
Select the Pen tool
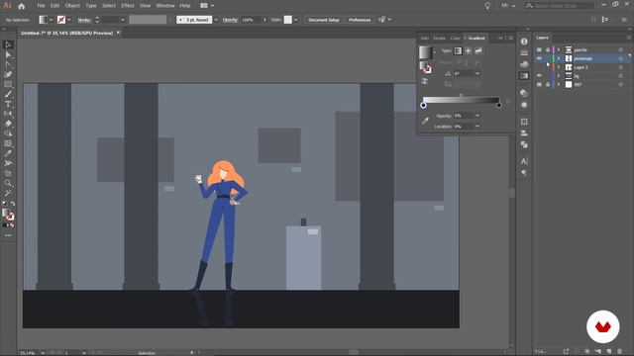coord(8,74)
